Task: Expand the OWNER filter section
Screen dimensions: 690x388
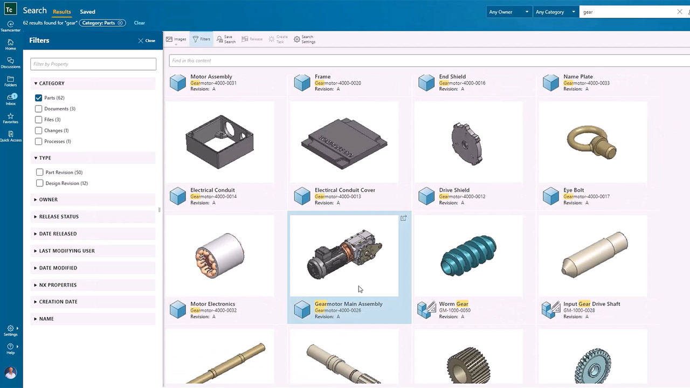Action: (48, 199)
